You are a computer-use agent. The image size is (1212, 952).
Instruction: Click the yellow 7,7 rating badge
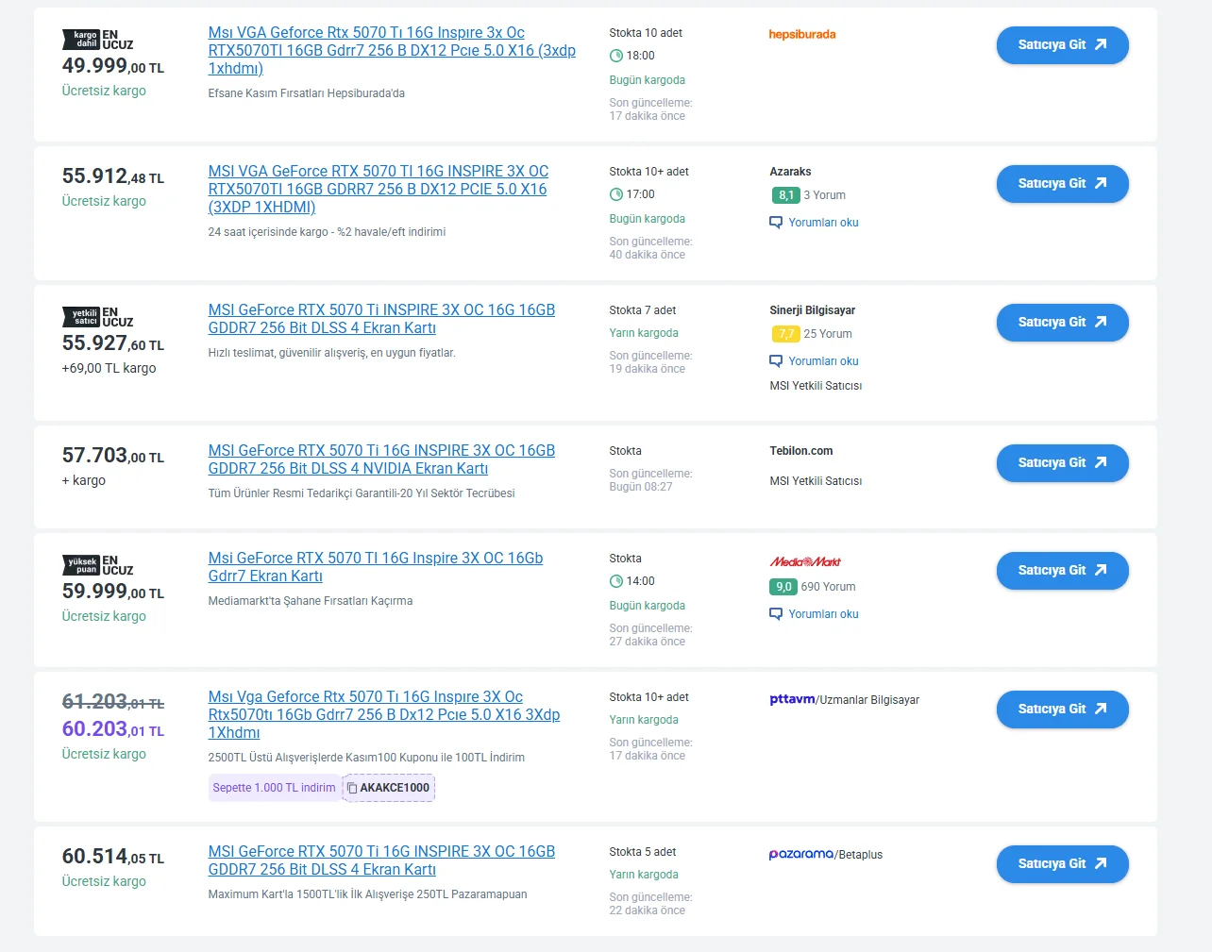[785, 334]
